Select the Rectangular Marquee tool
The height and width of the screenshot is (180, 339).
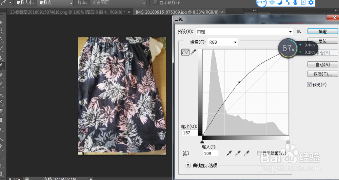1,31
